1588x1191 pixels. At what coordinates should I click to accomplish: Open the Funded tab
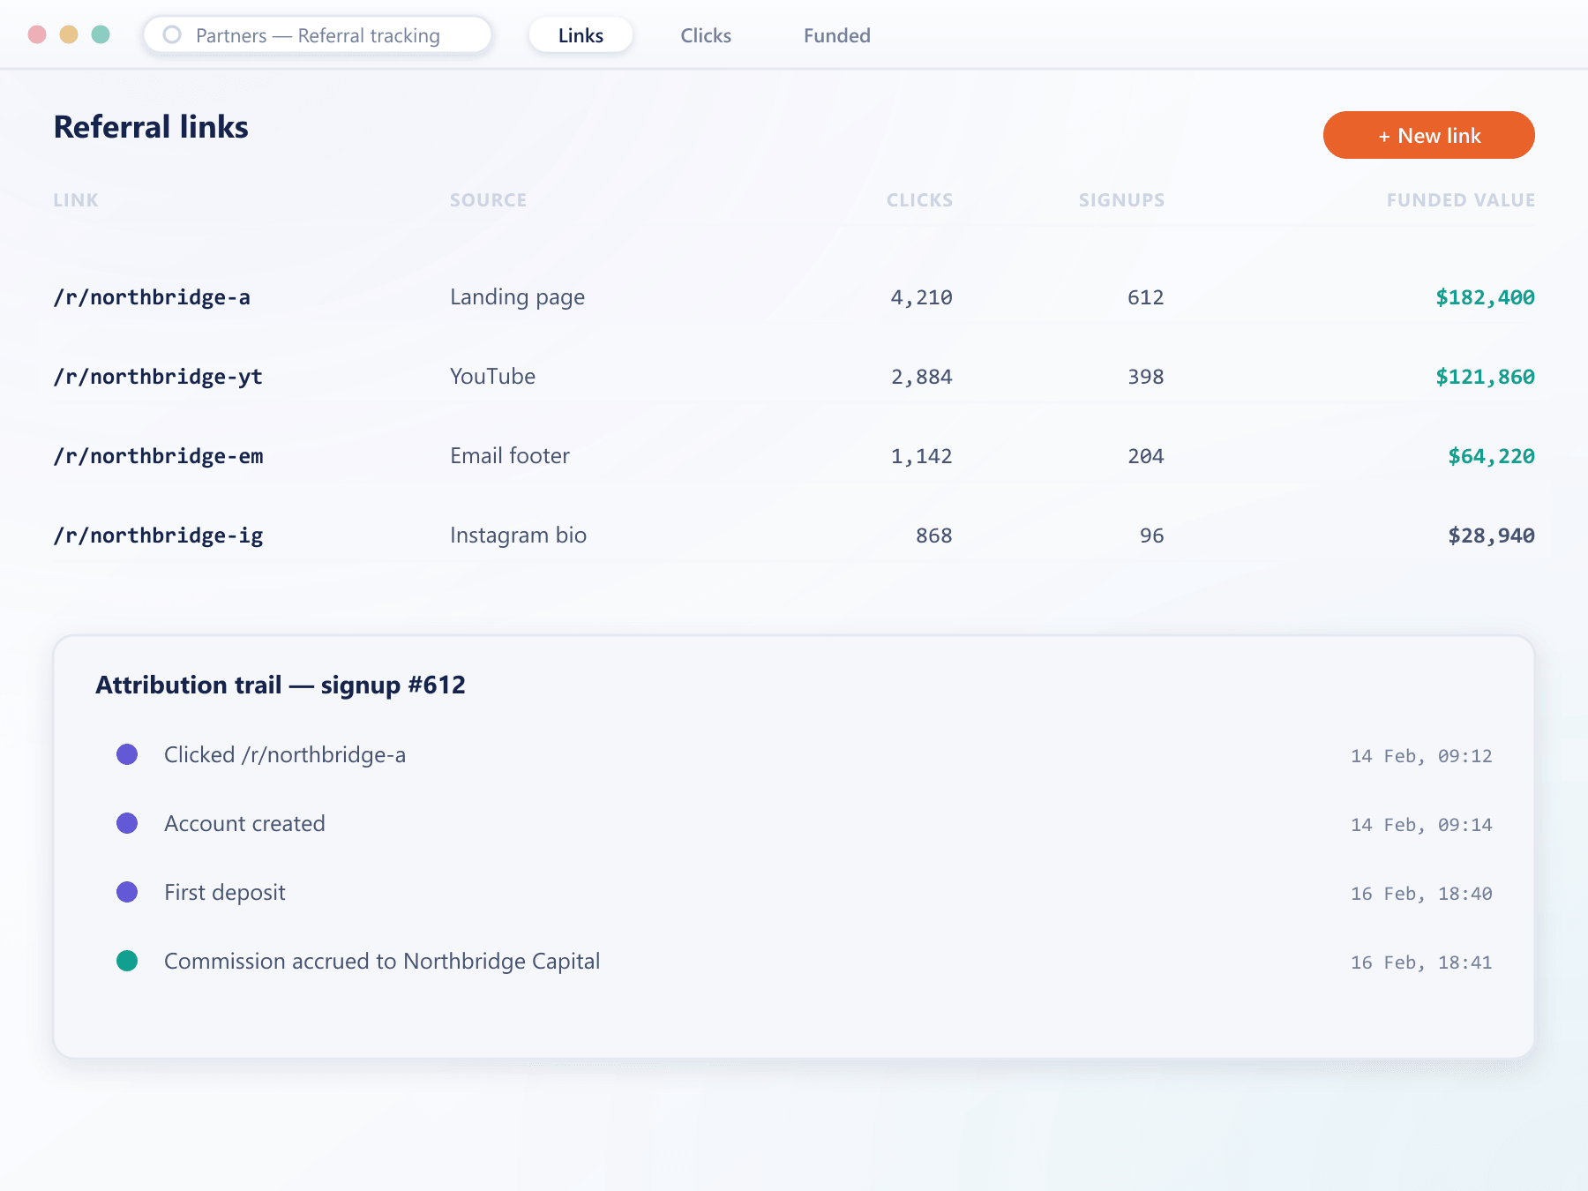(x=837, y=35)
